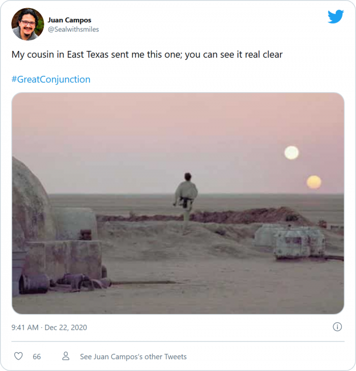356x371 pixels.
Task: Click the barrels at photo's bottom left
Action: tap(35, 283)
